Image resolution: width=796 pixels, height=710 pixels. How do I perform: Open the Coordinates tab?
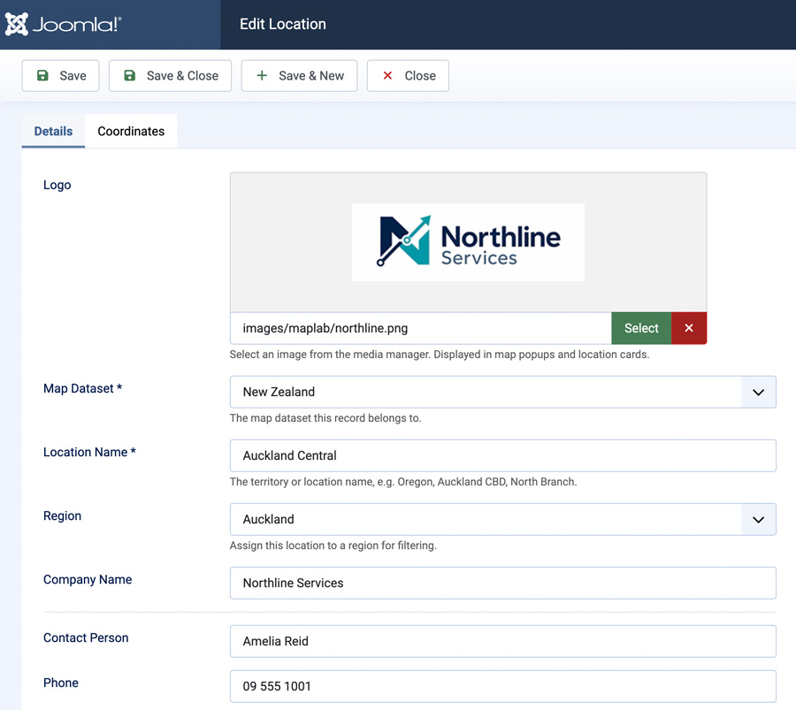(x=131, y=131)
